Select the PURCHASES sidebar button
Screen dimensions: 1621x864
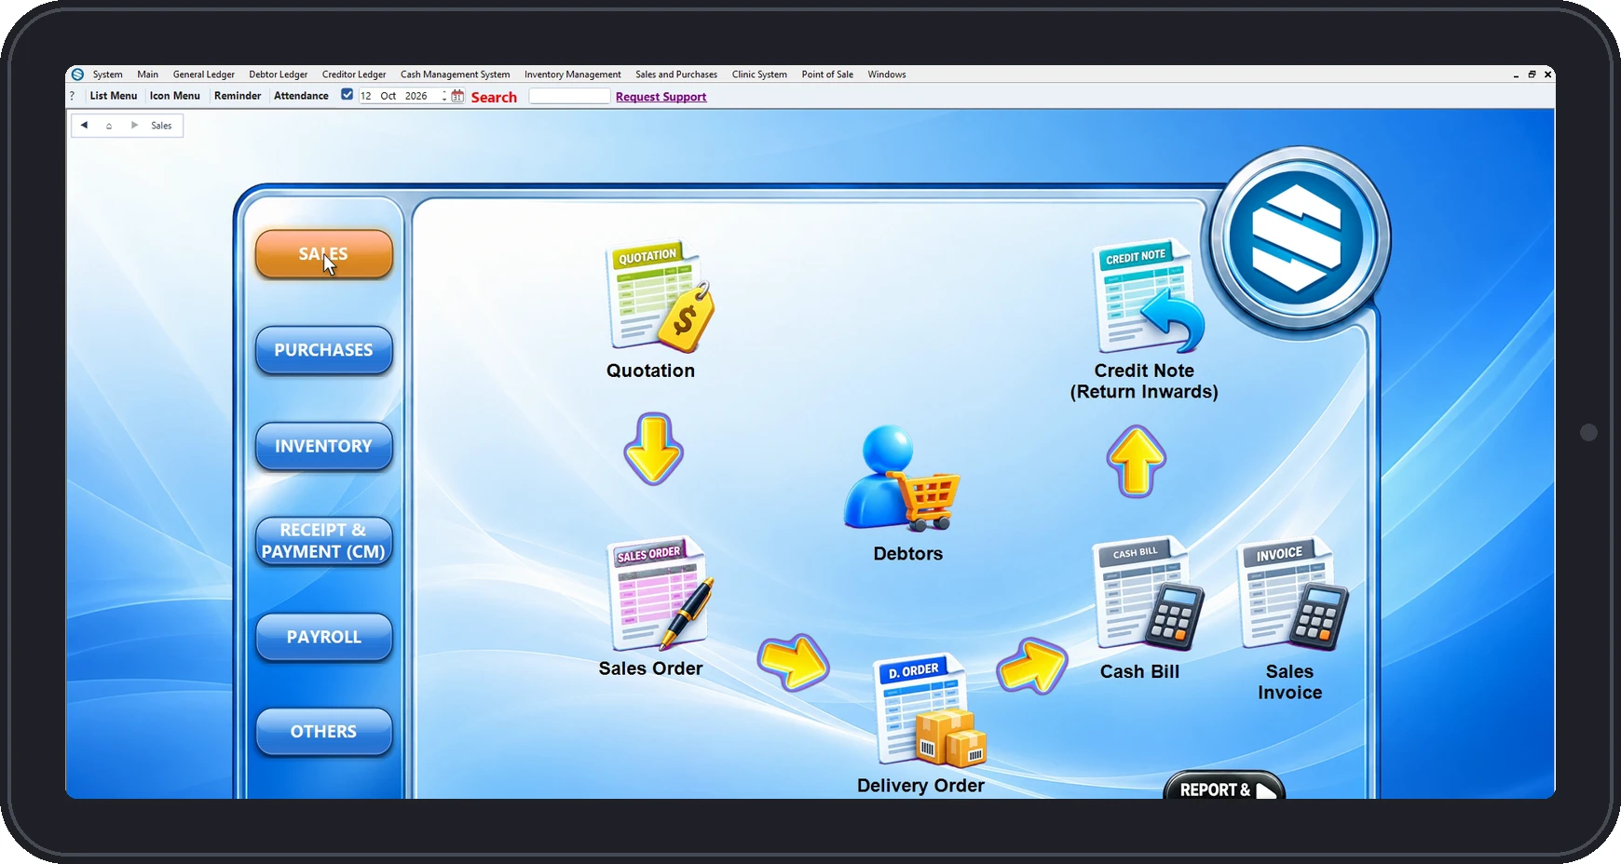tap(323, 350)
